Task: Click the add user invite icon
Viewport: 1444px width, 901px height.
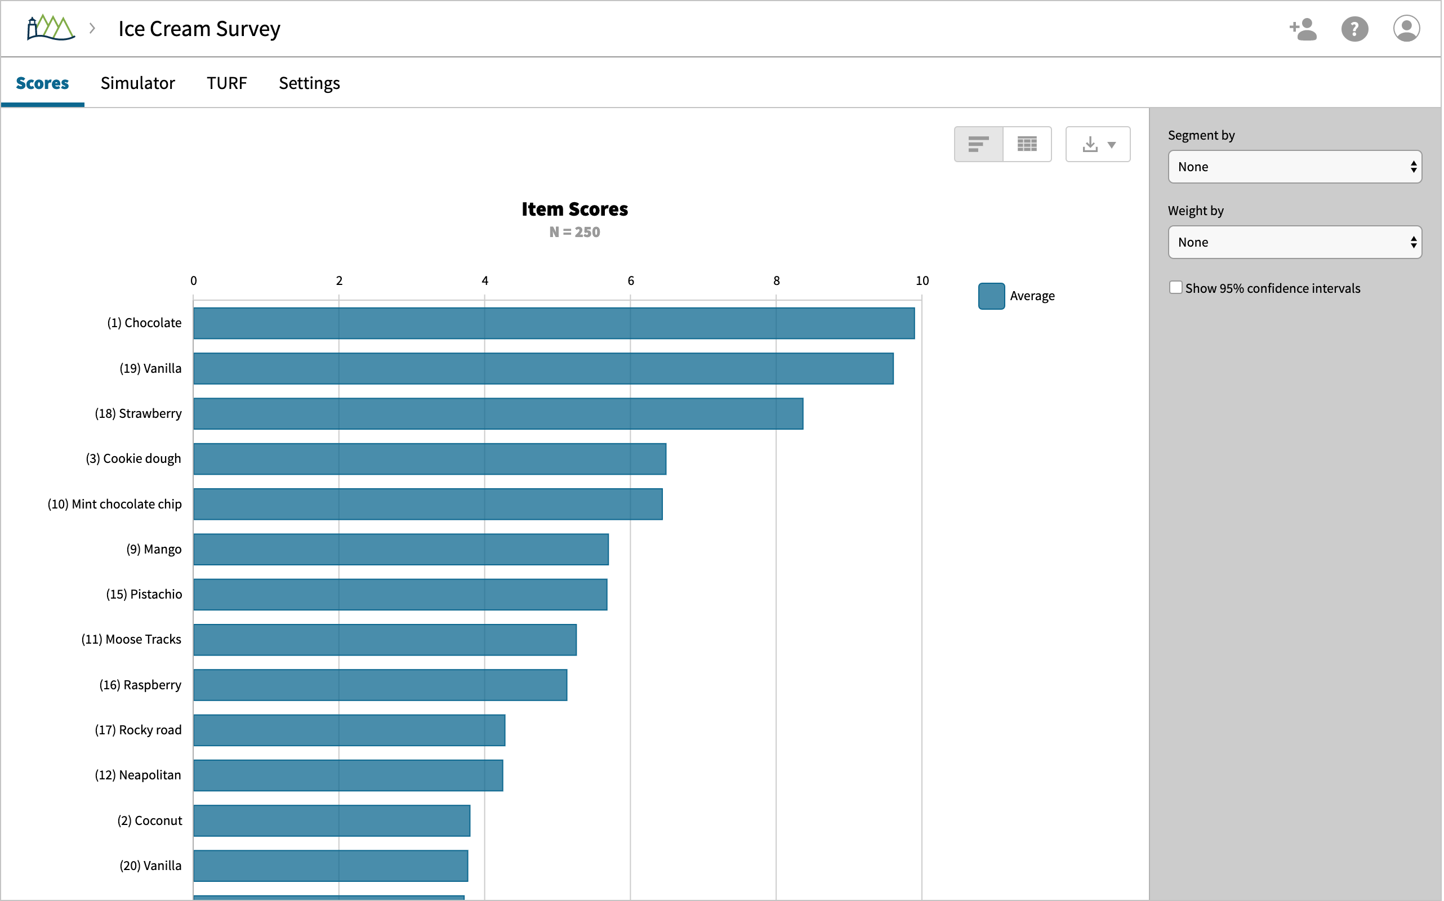Action: pyautogui.click(x=1303, y=29)
